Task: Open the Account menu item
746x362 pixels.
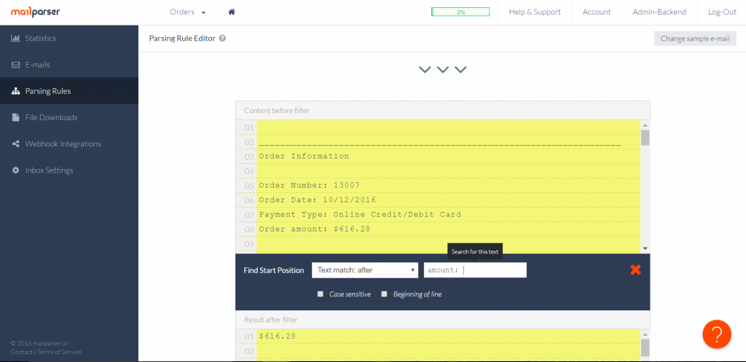Action: [597, 12]
